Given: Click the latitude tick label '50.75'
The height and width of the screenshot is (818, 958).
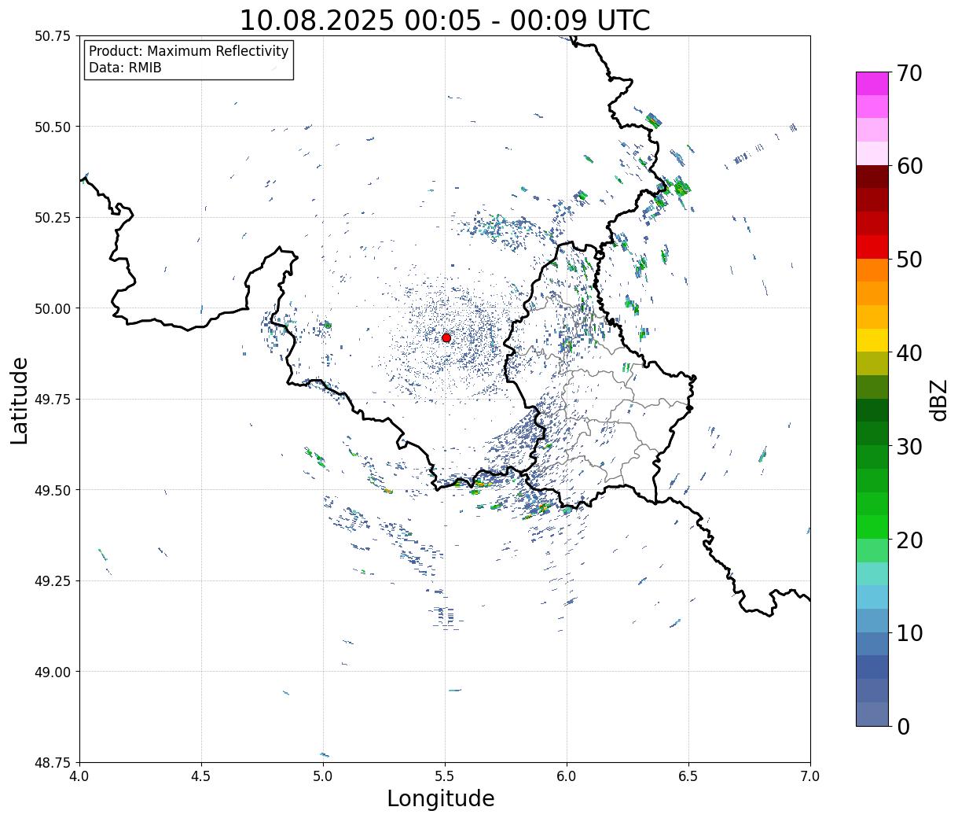Looking at the screenshot, I should (53, 36).
